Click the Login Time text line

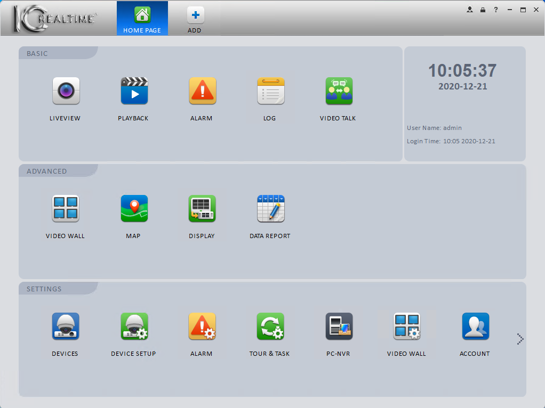coord(451,141)
